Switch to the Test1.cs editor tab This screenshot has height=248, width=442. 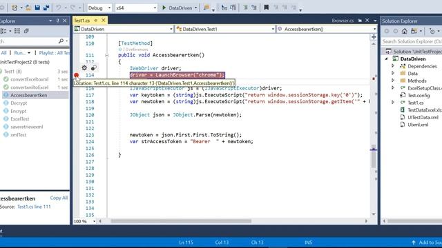pos(82,21)
